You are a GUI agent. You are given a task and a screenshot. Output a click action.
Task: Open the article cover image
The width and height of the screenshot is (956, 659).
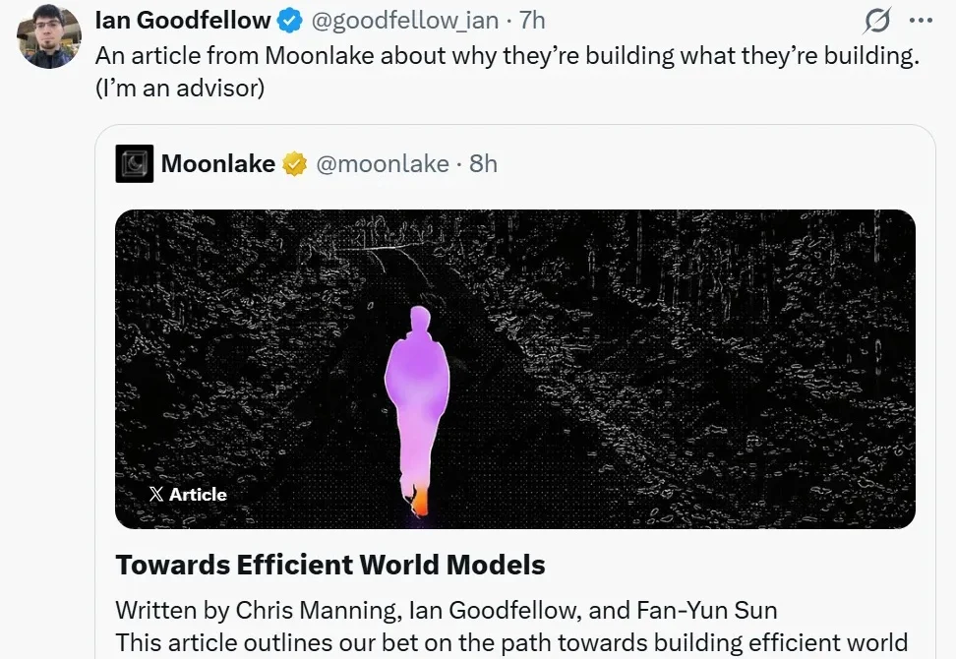coord(514,364)
